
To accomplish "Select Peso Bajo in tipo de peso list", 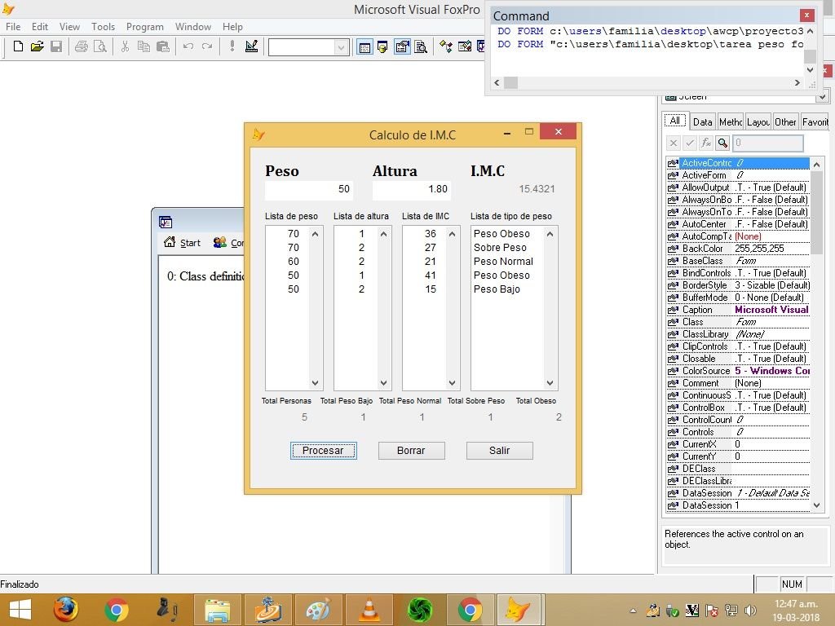I will (x=497, y=289).
